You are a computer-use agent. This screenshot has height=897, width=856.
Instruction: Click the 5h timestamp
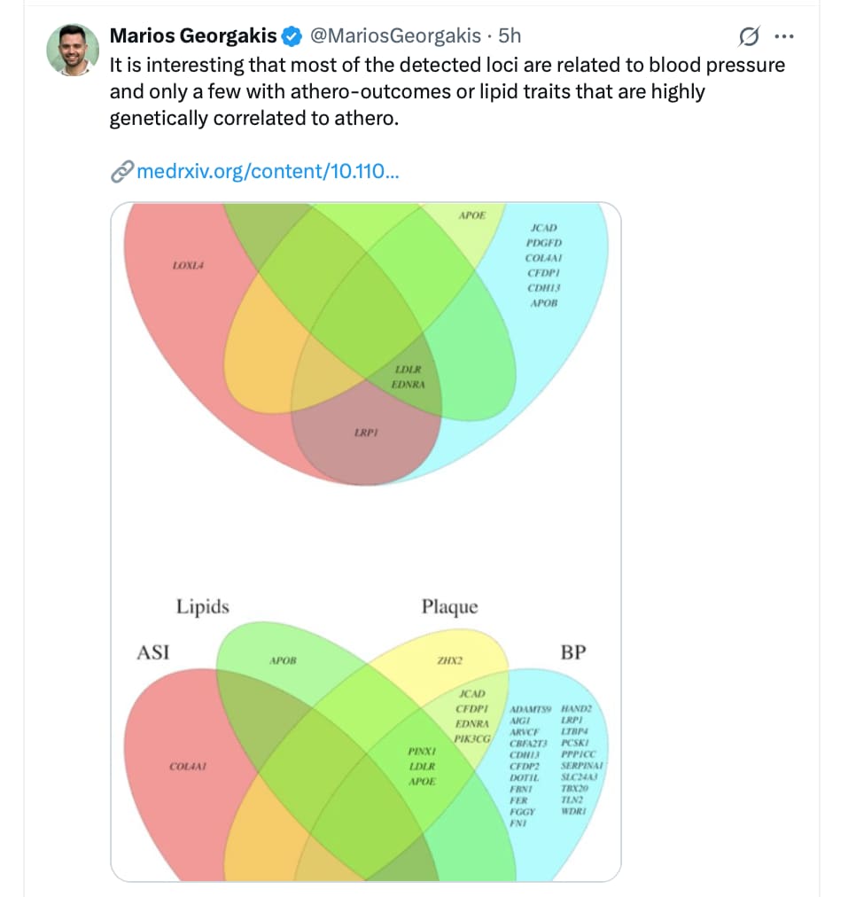point(510,35)
